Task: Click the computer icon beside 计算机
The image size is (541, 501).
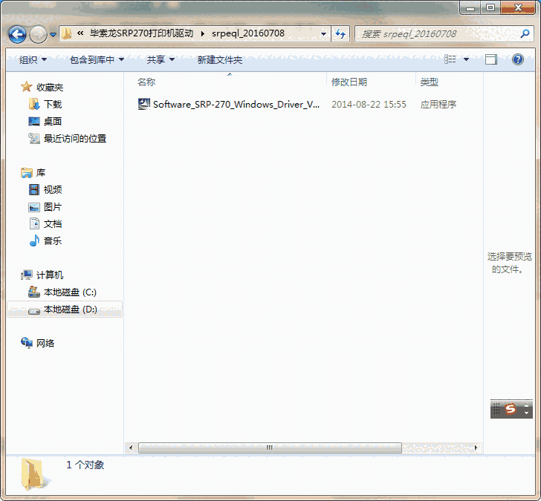Action: 27,275
